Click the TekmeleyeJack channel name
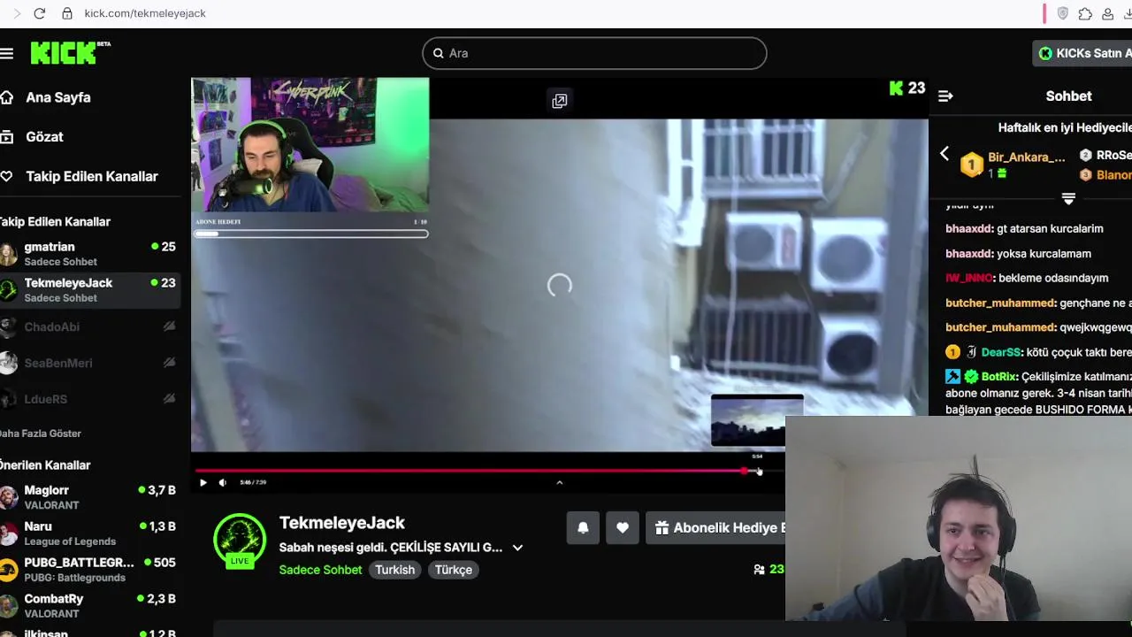The width and height of the screenshot is (1132, 637). (341, 523)
